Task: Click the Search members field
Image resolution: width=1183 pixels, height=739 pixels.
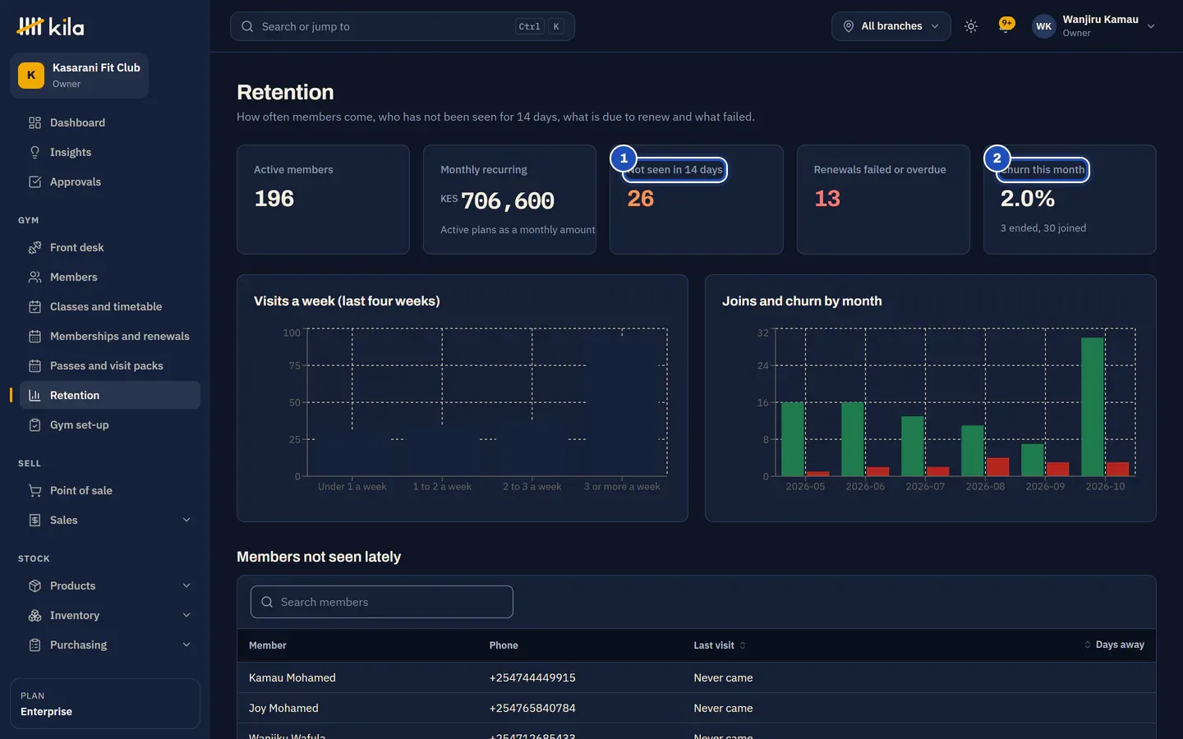Action: 382,602
